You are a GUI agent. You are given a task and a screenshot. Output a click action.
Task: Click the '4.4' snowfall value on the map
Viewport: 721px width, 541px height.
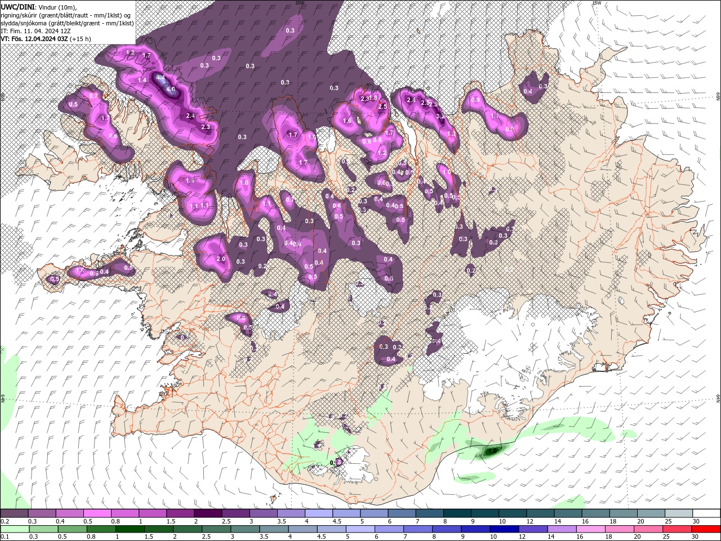(x=160, y=78)
